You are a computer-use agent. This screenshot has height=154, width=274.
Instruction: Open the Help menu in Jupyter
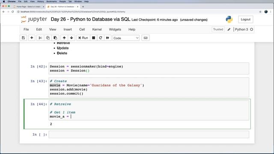[132, 30]
